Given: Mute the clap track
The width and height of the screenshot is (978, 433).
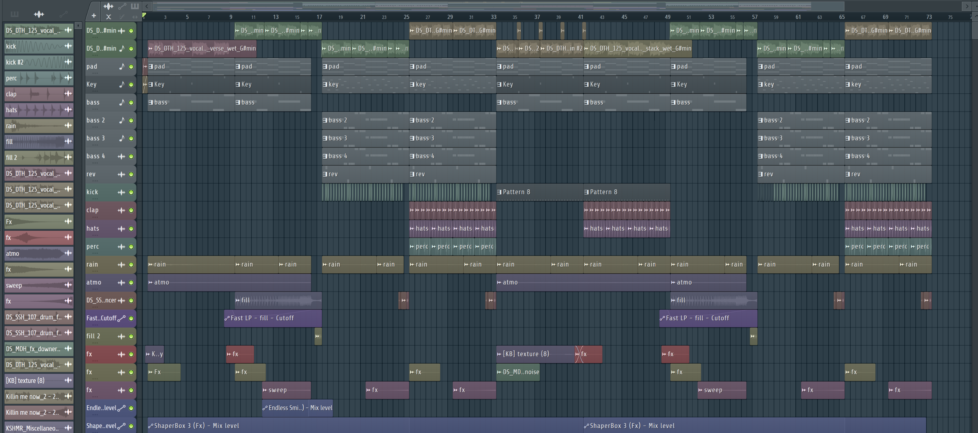Looking at the screenshot, I should (x=131, y=210).
